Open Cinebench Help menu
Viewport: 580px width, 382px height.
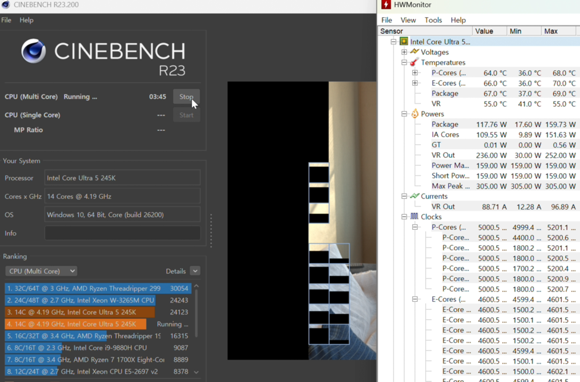[x=27, y=20]
